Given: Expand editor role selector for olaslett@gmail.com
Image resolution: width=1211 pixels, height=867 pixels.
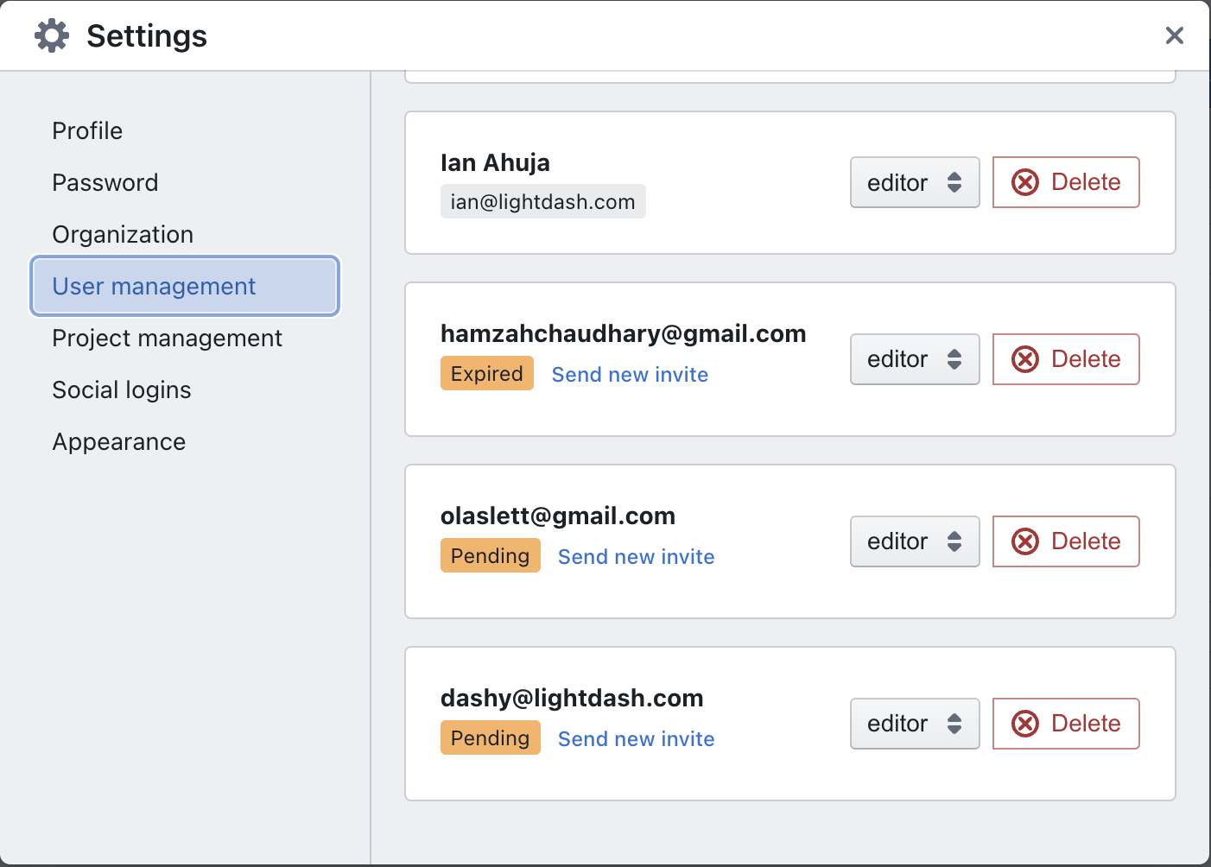Looking at the screenshot, I should pos(914,541).
